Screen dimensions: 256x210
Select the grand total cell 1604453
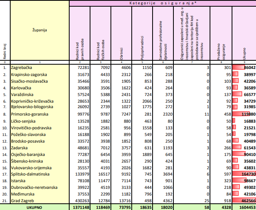coord(244,206)
